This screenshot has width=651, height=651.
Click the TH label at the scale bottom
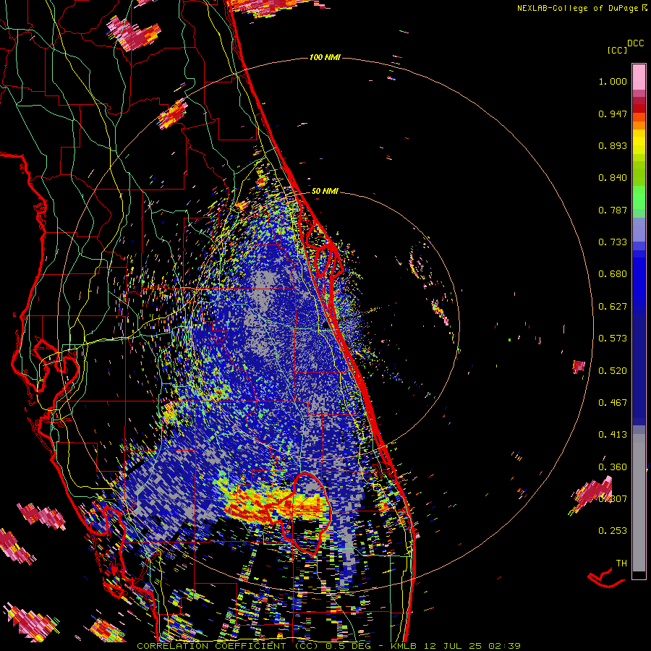click(621, 563)
